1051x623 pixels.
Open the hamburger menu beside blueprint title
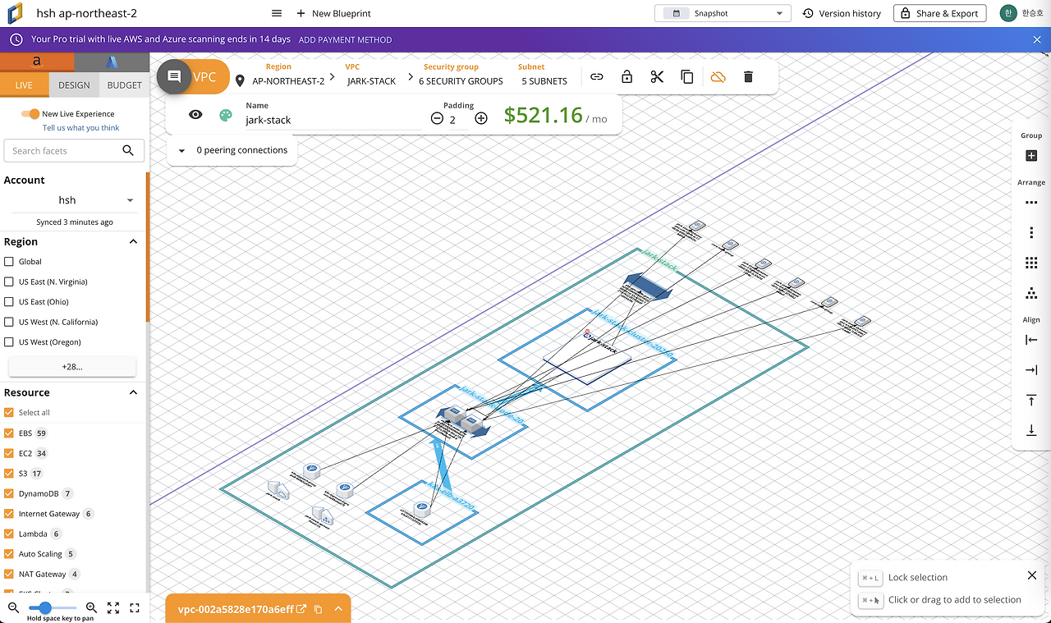(277, 13)
